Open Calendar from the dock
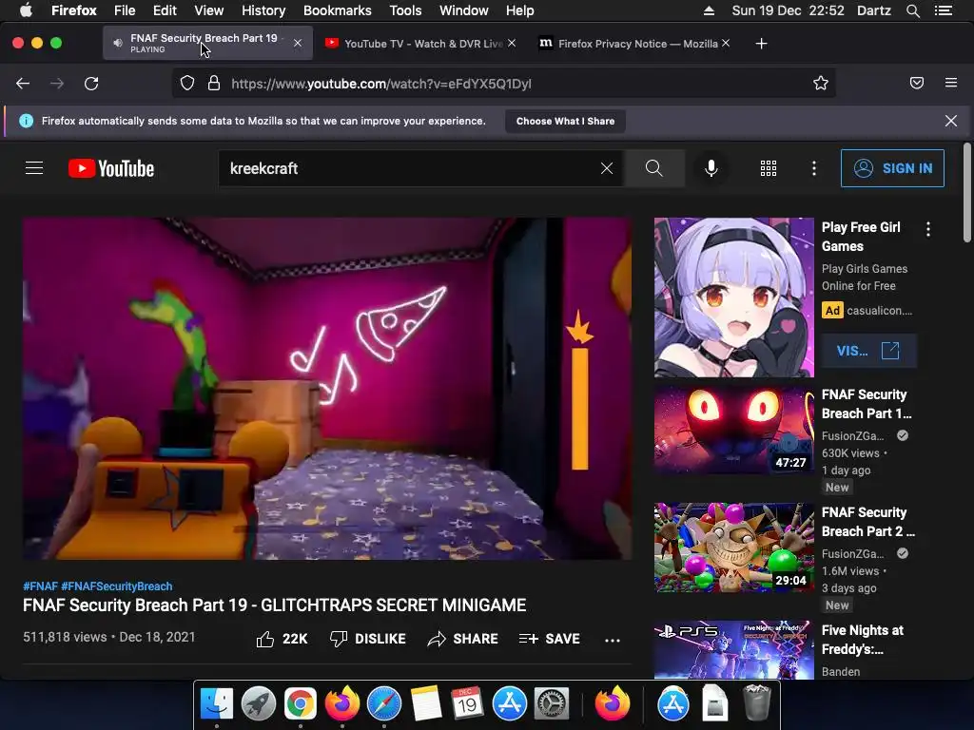The image size is (974, 730). click(467, 704)
